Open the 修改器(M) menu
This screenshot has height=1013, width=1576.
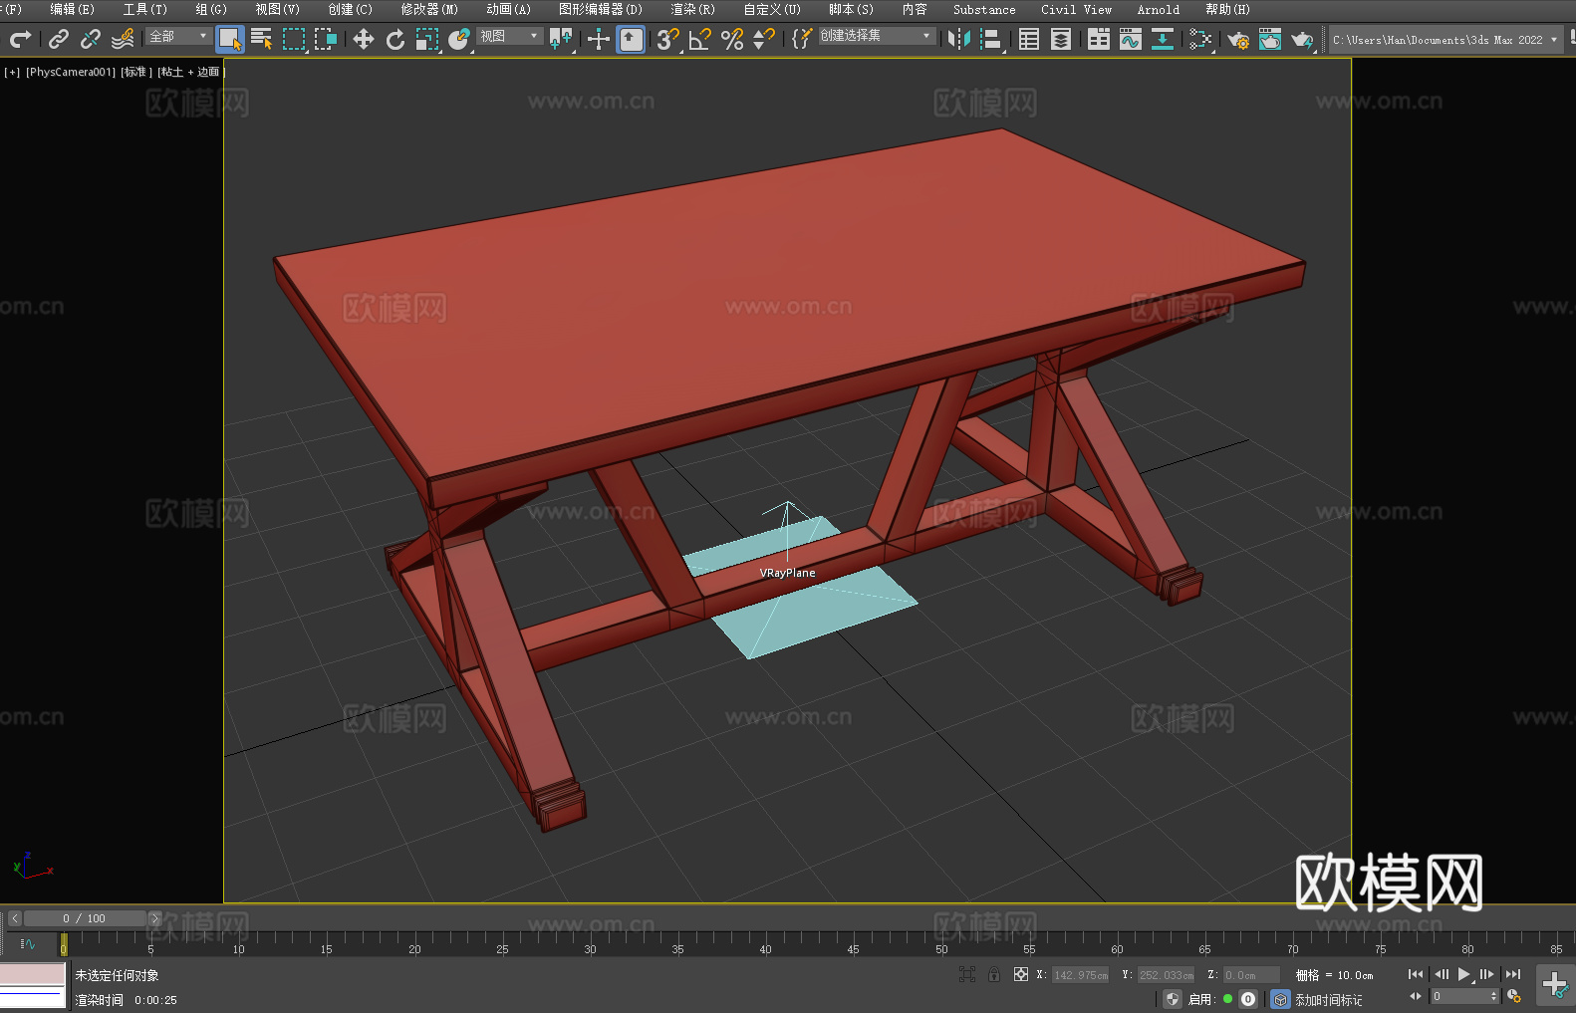tap(429, 9)
